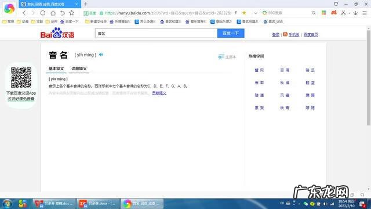Click the pinned colorful taskbar app icon

[x=23, y=204]
